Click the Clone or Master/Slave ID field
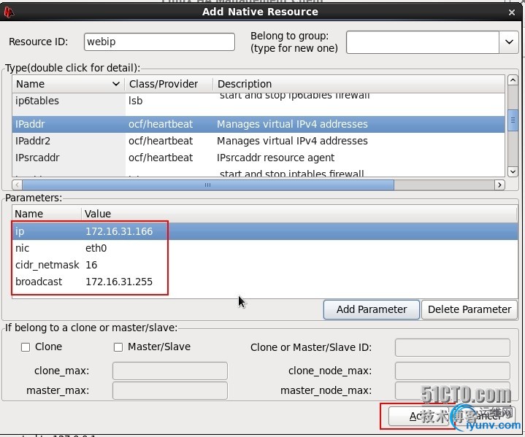Screen dimensions: 525x437 tap(452, 347)
